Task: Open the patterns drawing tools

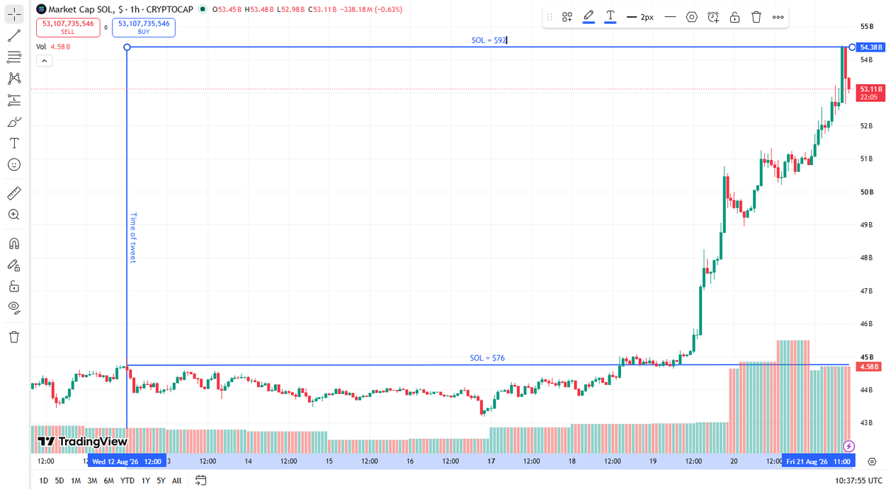Action: tap(14, 78)
